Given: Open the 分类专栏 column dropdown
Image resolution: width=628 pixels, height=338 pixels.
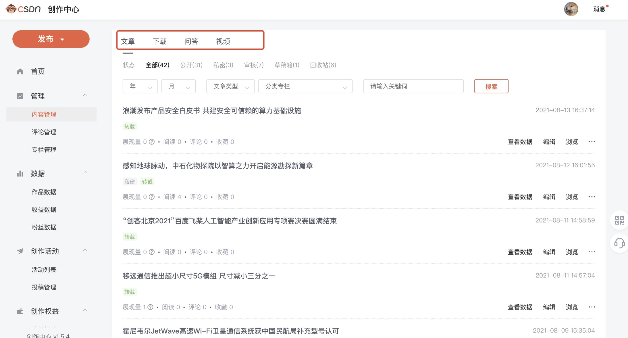Looking at the screenshot, I should pos(305,86).
